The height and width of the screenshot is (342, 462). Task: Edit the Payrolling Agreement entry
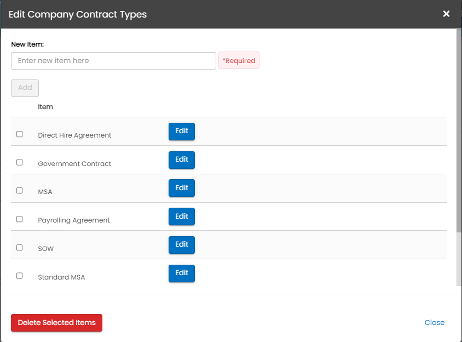point(182,216)
